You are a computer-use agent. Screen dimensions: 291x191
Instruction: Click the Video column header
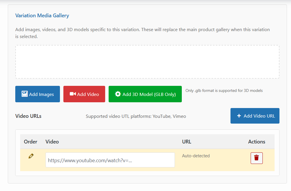pyautogui.click(x=52, y=141)
